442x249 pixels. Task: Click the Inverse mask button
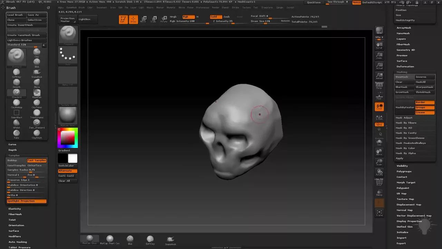pyautogui.click(x=425, y=77)
